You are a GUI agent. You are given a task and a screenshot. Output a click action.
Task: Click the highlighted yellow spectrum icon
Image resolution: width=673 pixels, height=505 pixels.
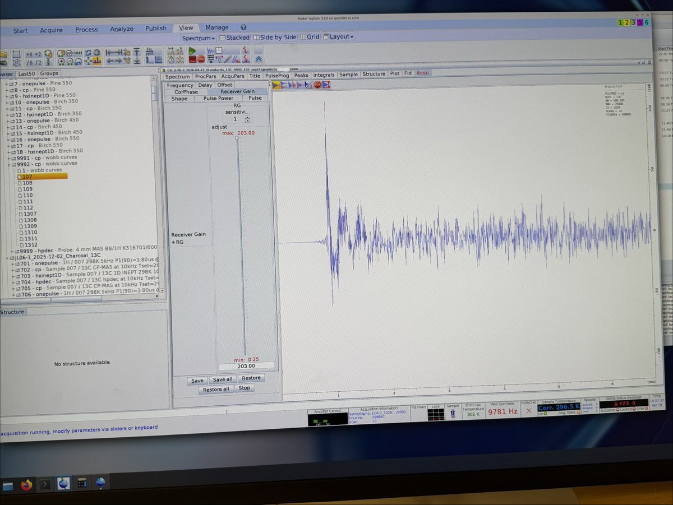click(97, 61)
